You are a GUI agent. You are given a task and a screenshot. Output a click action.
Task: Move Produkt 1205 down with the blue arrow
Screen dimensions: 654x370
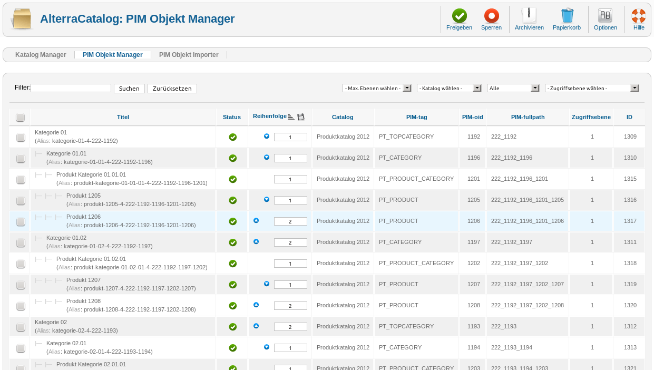pos(267,199)
